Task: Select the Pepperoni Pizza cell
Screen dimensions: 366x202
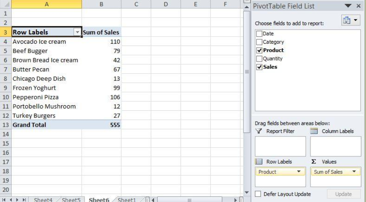Action: click(x=47, y=97)
